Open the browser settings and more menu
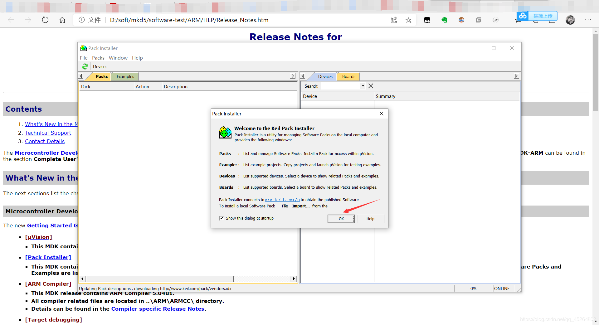The width and height of the screenshot is (599, 325). (x=588, y=20)
